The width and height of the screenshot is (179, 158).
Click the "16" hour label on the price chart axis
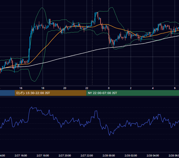tap(21, 88)
